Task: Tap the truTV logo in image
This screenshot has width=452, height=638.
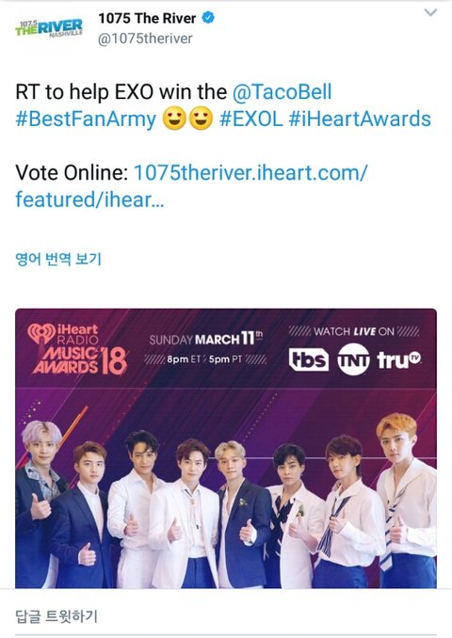Action: tap(399, 359)
